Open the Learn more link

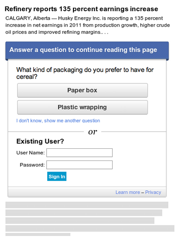128,192
